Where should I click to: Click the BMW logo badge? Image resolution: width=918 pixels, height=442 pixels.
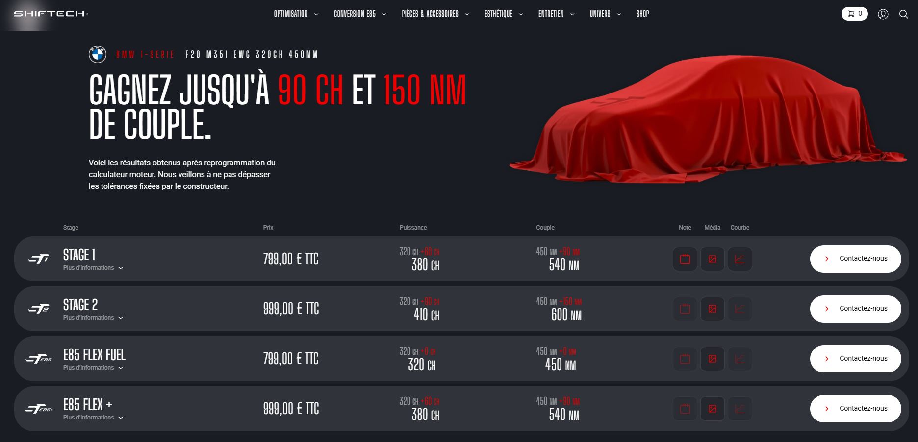pos(97,54)
